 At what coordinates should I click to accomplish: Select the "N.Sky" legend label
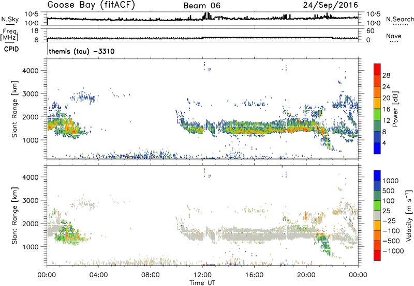(10, 19)
